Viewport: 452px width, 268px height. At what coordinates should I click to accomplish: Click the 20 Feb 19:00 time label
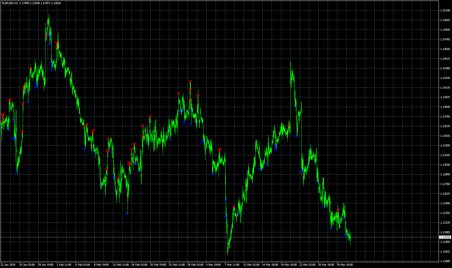[x=158, y=265]
